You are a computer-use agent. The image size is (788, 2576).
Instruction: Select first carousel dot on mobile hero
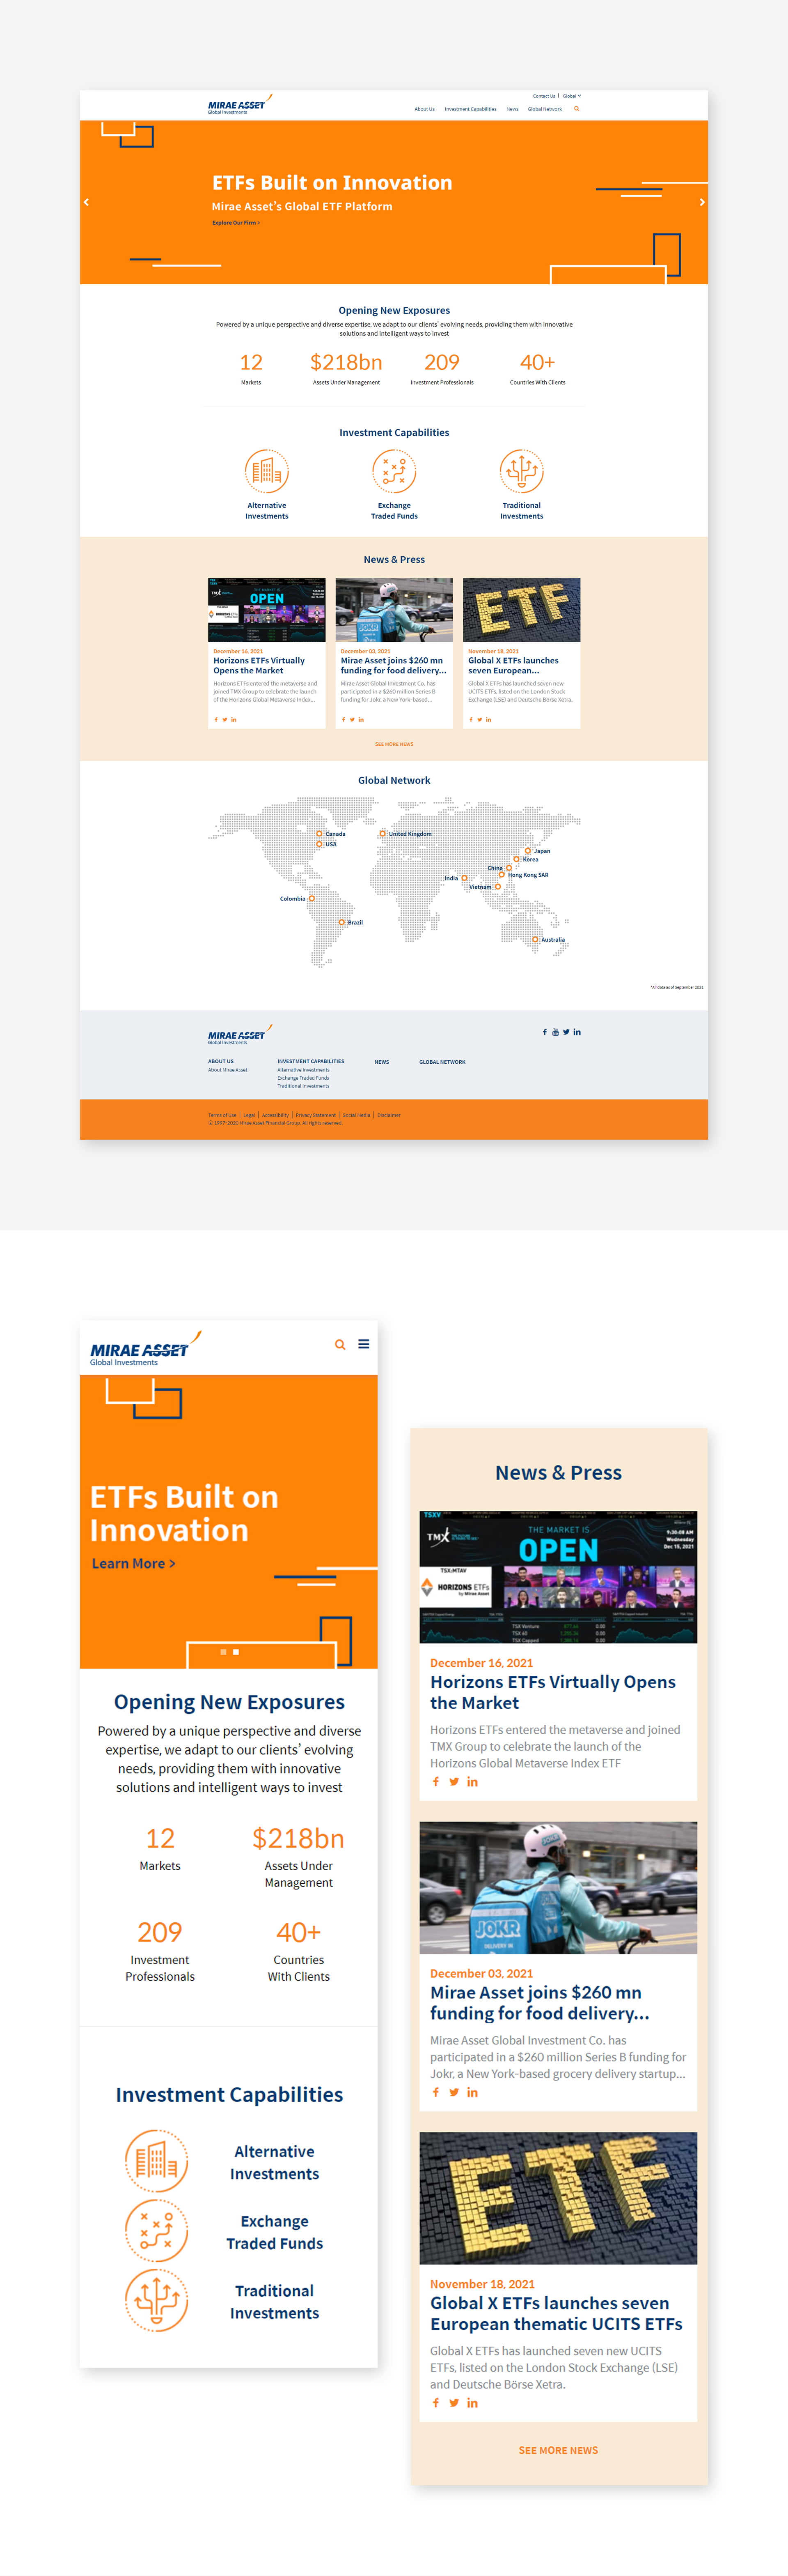(x=224, y=1652)
